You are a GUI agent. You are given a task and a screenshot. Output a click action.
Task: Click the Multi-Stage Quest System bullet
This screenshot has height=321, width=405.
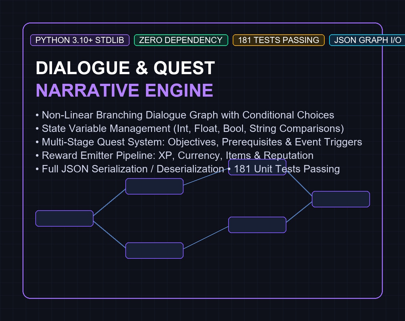[x=199, y=142]
